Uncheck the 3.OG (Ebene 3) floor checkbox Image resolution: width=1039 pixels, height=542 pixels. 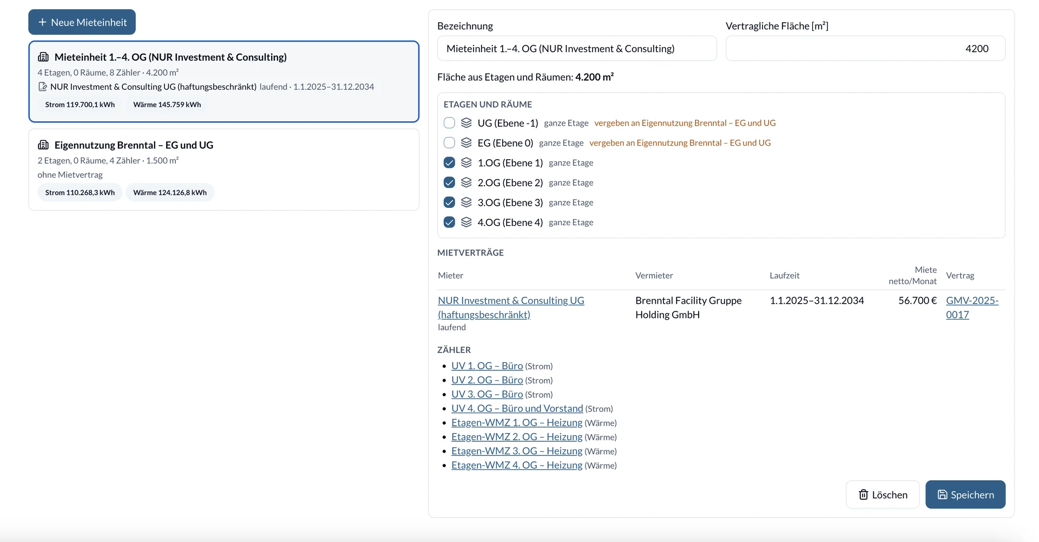(449, 202)
